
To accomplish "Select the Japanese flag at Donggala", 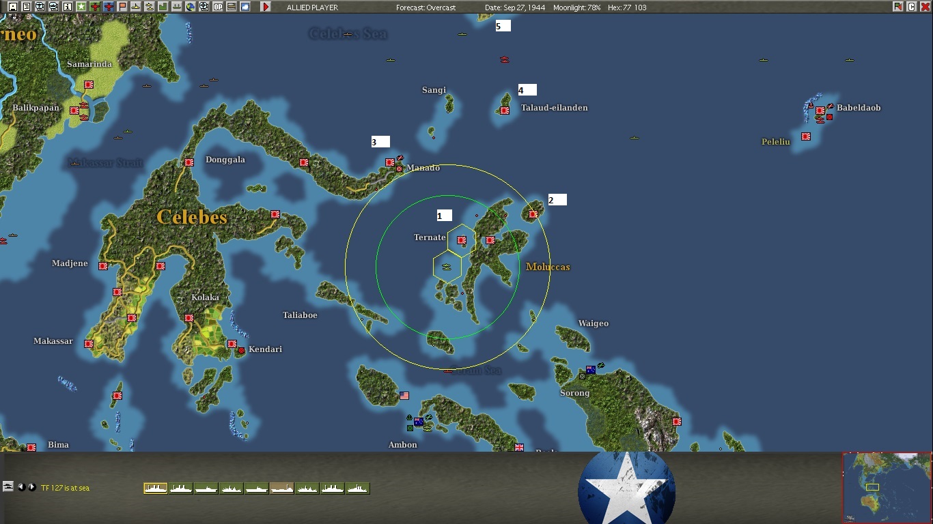I will 189,162.
